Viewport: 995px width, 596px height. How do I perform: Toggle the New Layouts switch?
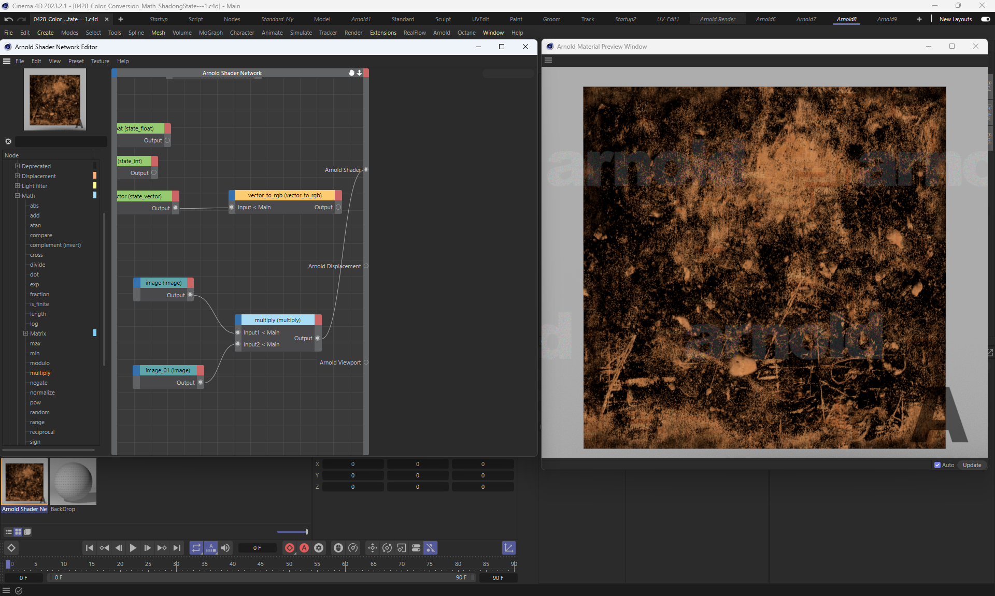tap(985, 19)
